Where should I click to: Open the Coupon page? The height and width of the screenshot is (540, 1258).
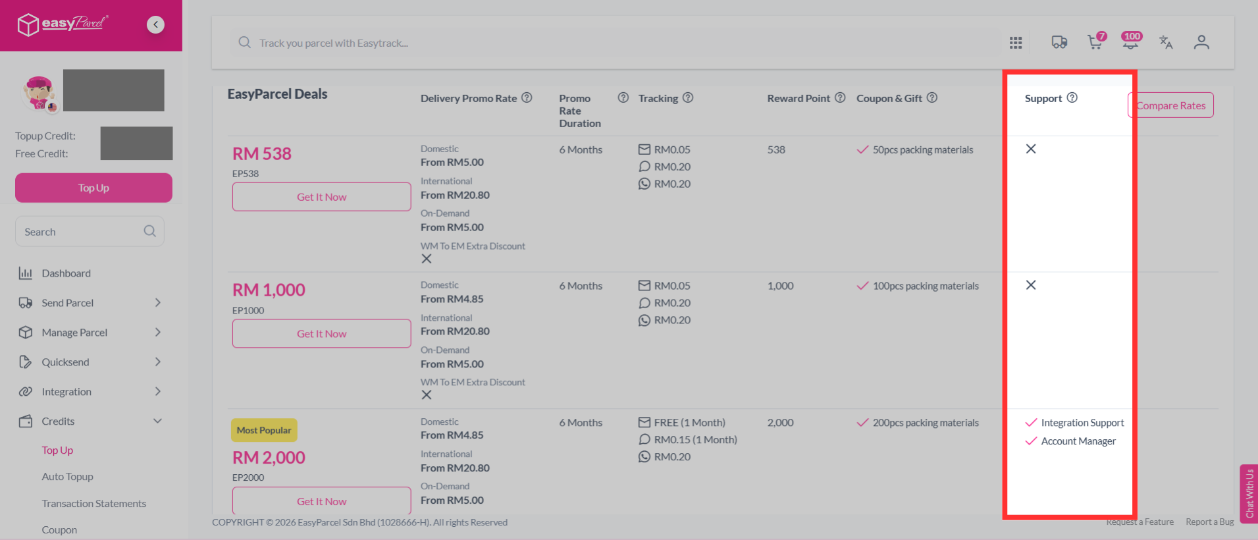(x=59, y=530)
